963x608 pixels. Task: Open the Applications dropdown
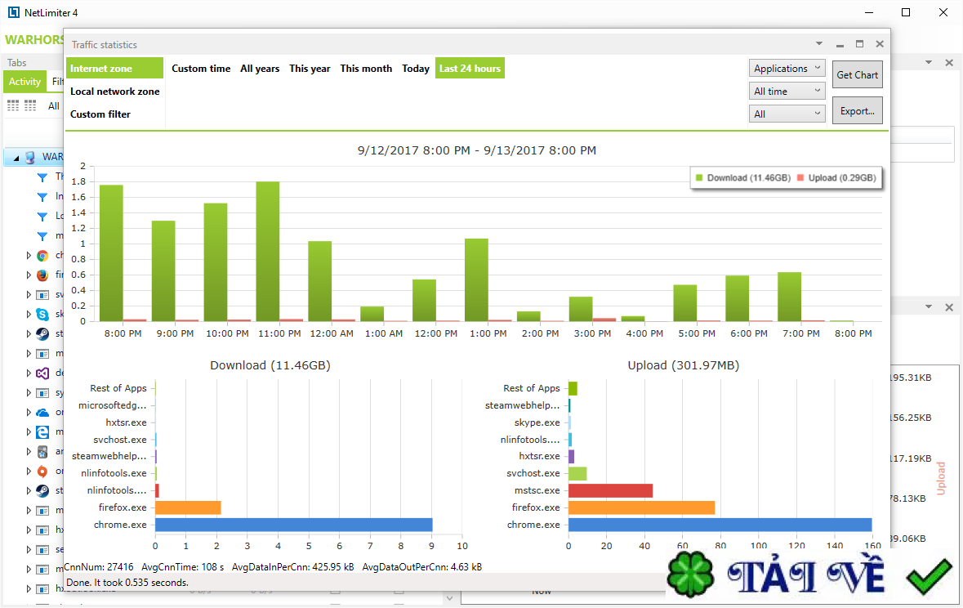pos(787,69)
